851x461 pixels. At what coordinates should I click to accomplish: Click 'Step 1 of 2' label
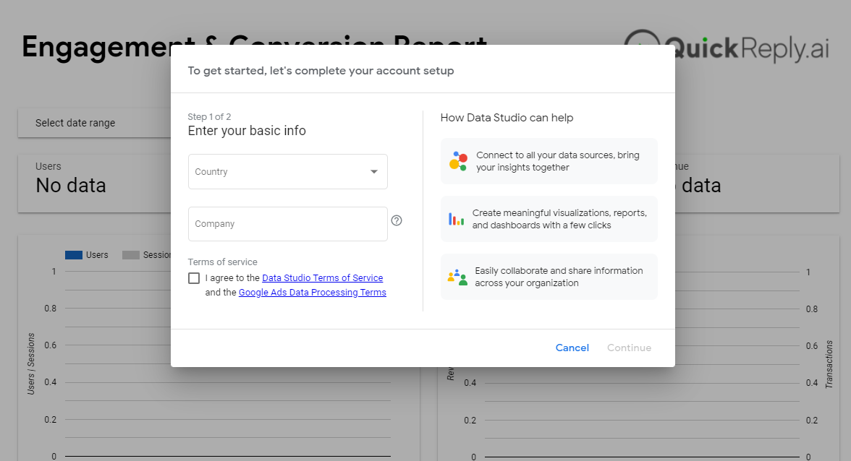click(210, 117)
